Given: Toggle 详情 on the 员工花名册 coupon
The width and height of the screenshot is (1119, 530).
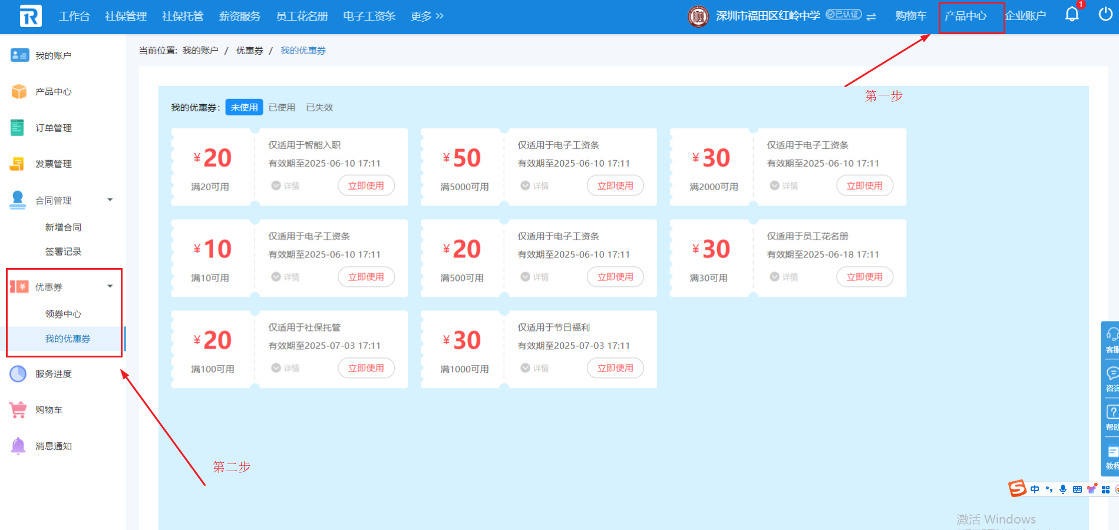Looking at the screenshot, I should point(784,277).
